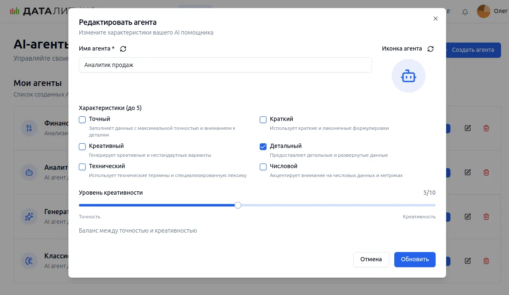Open the Олег user avatar menu
Viewport: 509px width, 295px height.
pos(484,11)
